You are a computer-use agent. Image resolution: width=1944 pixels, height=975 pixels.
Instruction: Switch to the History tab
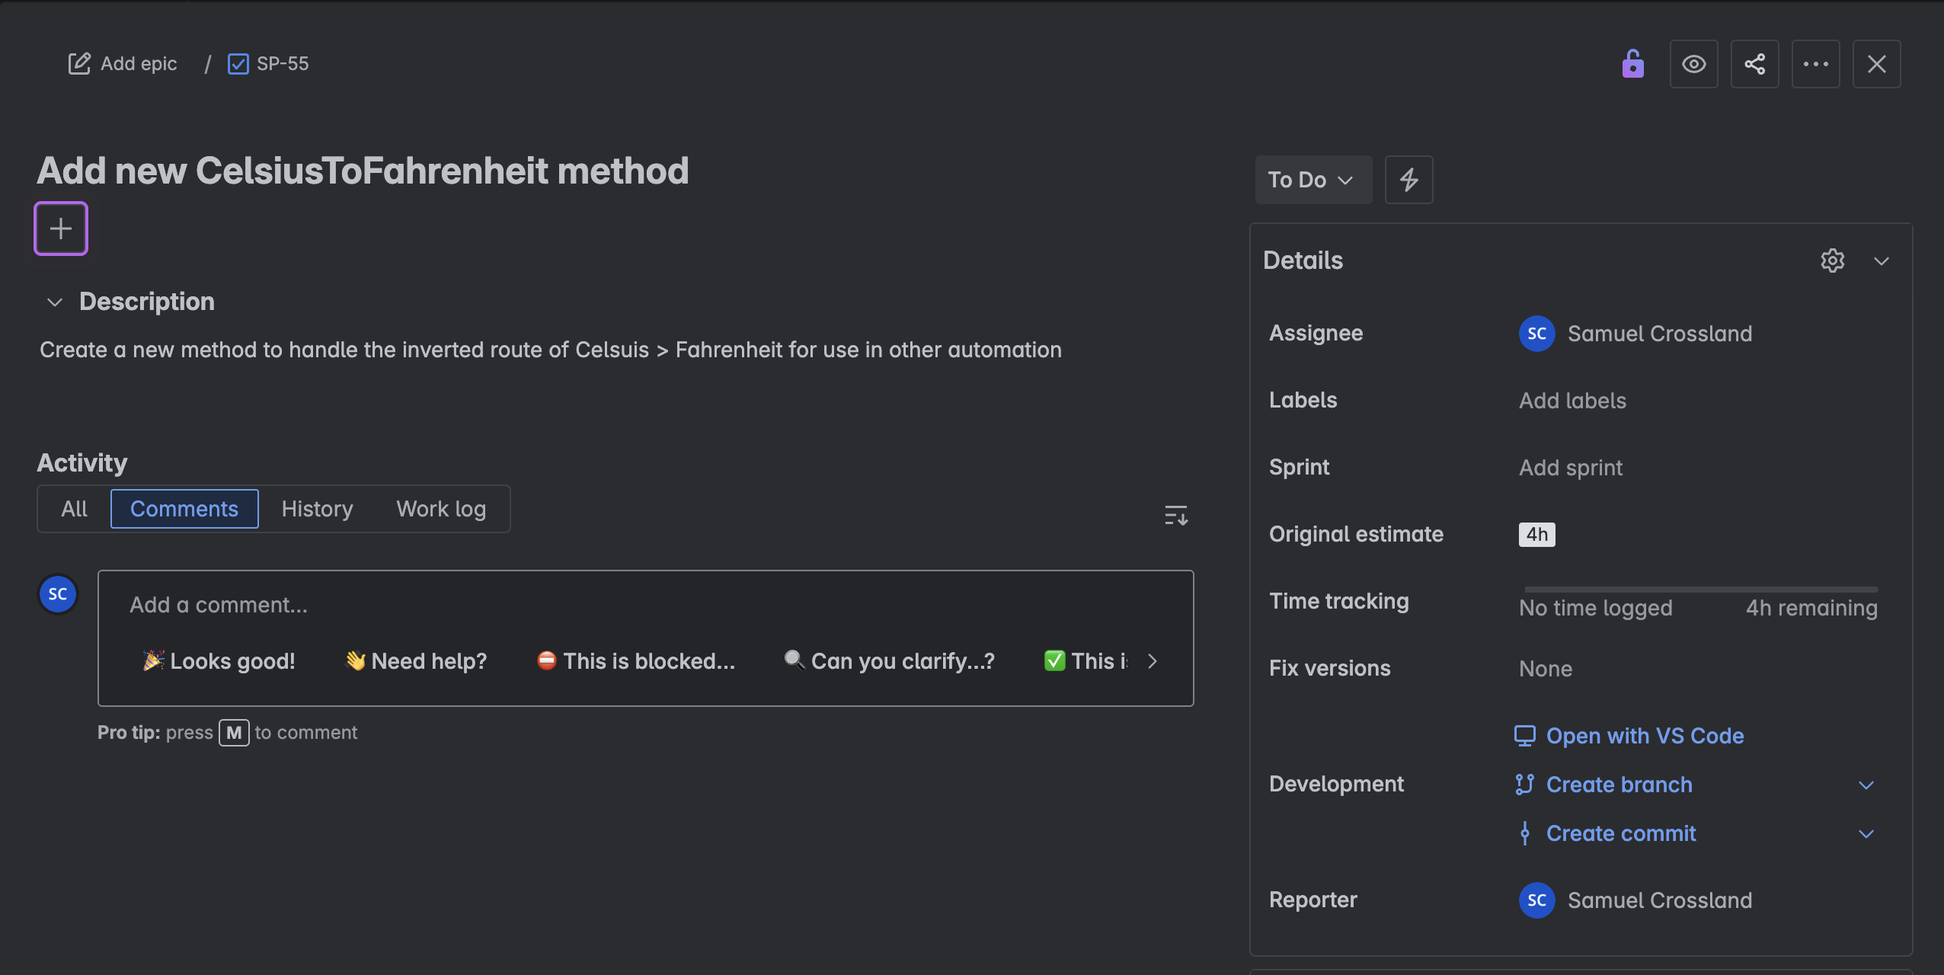click(317, 508)
